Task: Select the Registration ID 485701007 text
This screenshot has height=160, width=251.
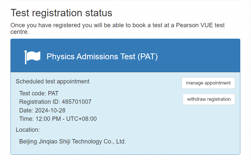Action: 55,102
